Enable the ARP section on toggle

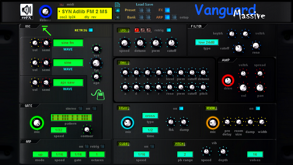tap(87, 146)
